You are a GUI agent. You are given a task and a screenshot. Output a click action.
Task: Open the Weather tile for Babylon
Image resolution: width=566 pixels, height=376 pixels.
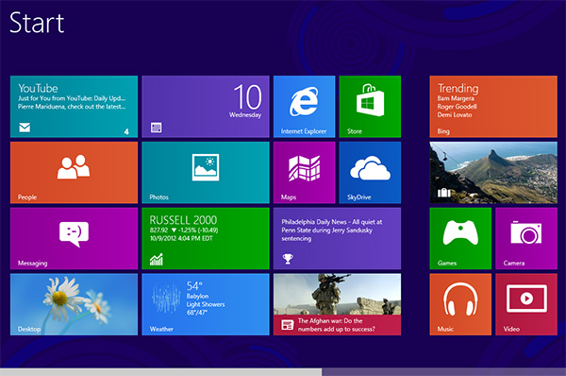(x=206, y=304)
